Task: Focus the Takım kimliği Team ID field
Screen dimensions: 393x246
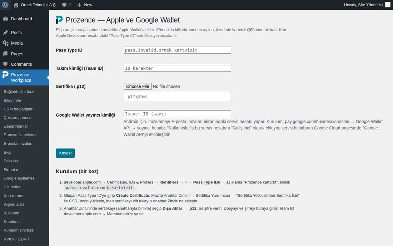Action: click(x=177, y=68)
